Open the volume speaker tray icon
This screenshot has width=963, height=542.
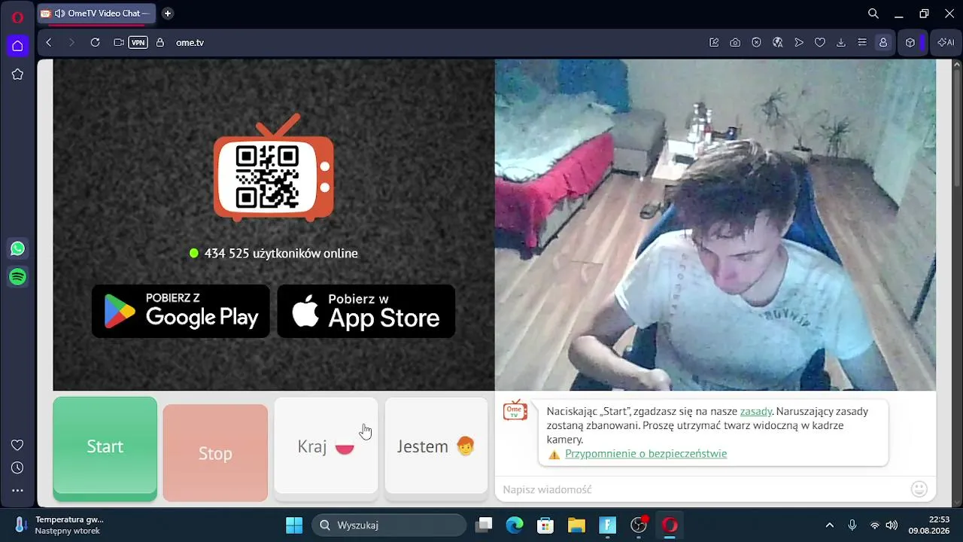pyautogui.click(x=892, y=525)
